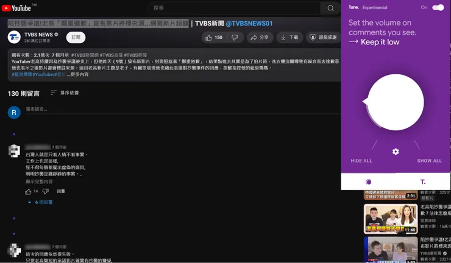Dislike the first comment
Image resolution: width=451 pixels, height=263 pixels.
tap(46, 191)
